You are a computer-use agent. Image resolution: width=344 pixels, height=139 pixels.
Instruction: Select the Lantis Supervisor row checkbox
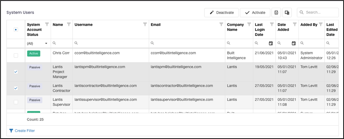pyautogui.click(x=16, y=102)
